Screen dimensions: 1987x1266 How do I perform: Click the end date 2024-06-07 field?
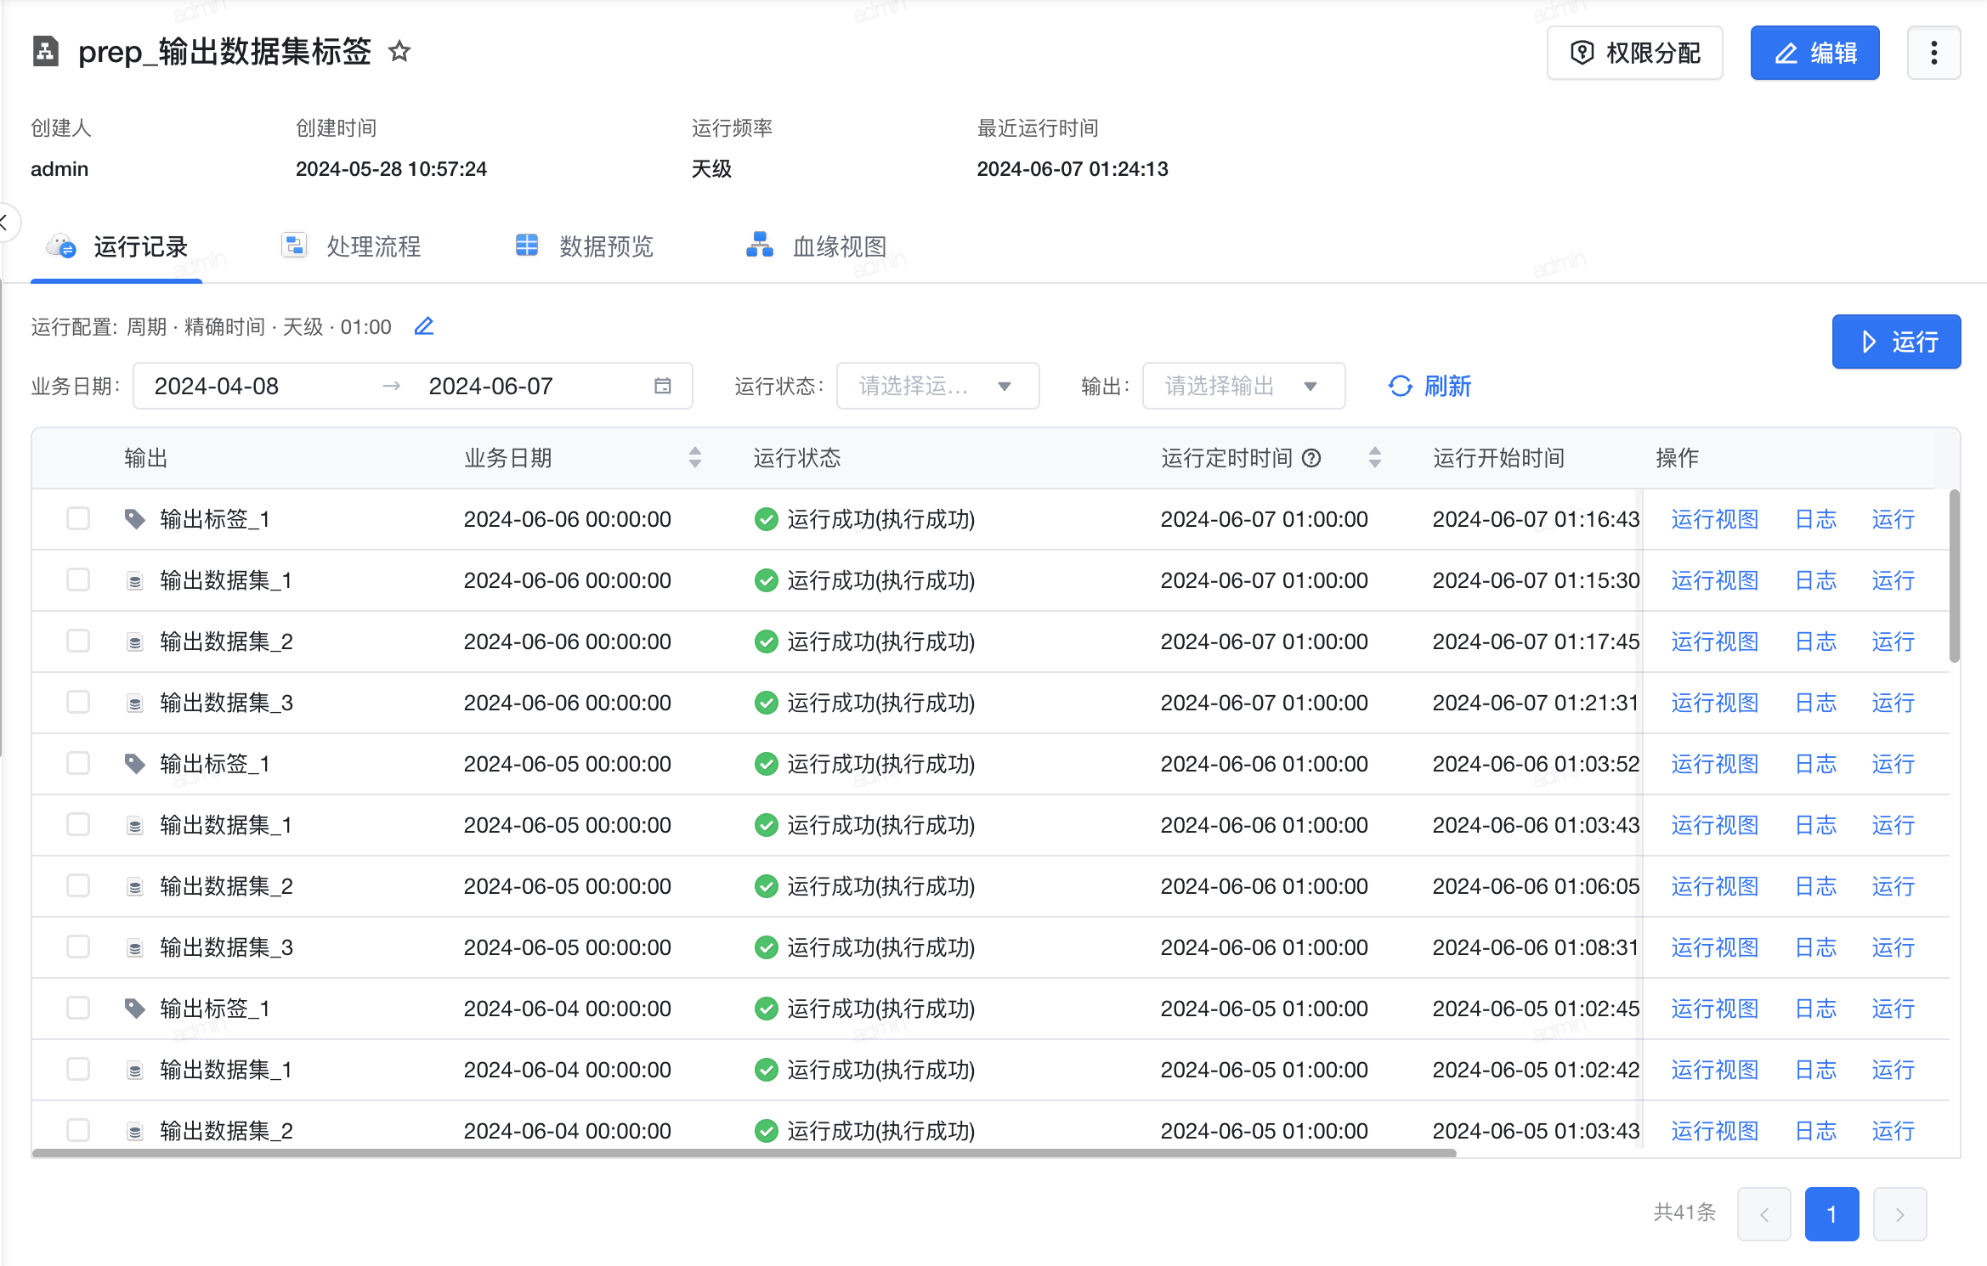pos(491,387)
